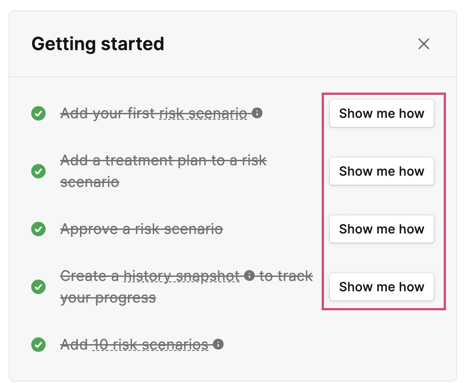Show me how to add a treatment plan

[381, 171]
